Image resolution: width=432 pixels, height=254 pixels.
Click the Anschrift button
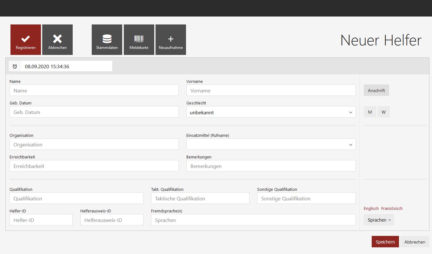pyautogui.click(x=376, y=90)
